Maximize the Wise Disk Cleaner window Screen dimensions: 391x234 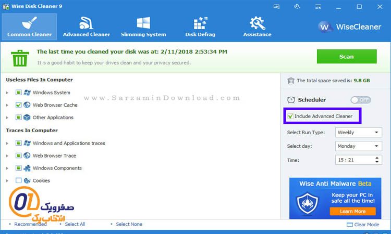coord(359,7)
